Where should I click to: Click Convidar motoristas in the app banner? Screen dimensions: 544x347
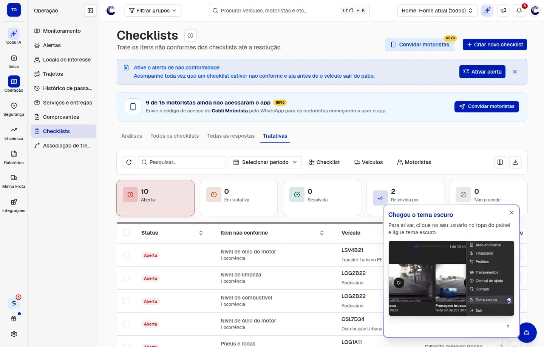[487, 107]
